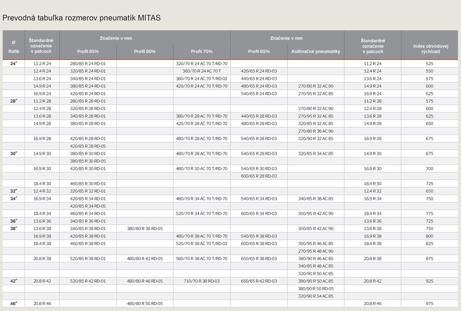The width and height of the screenshot is (461, 311).
Task: Click the cell "540/65 R 34 RD-03"
Action: point(259,198)
